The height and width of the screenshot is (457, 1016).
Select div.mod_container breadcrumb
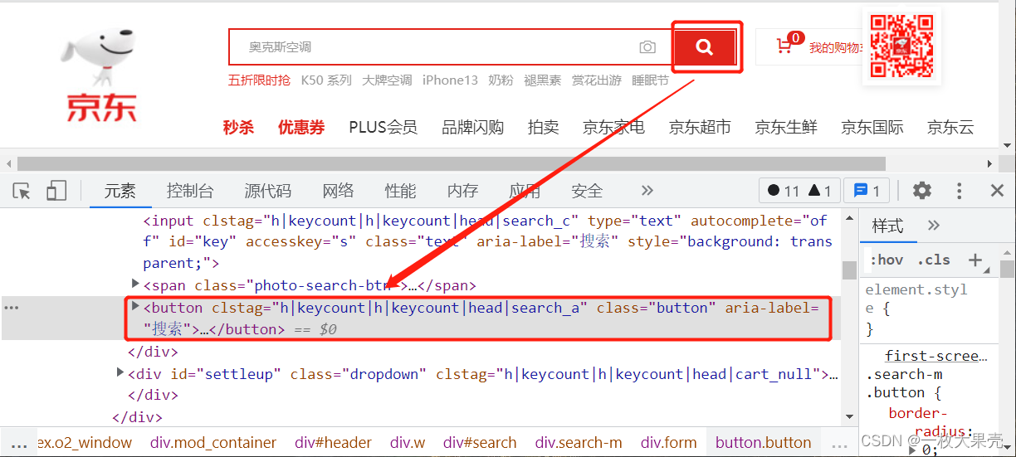213,442
